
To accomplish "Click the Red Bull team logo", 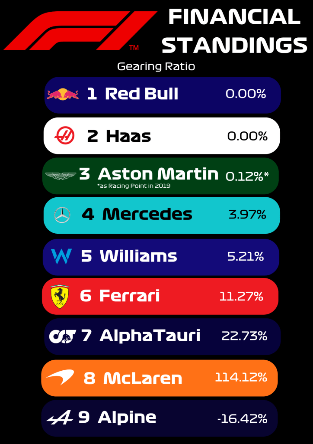I will pyautogui.click(x=63, y=94).
